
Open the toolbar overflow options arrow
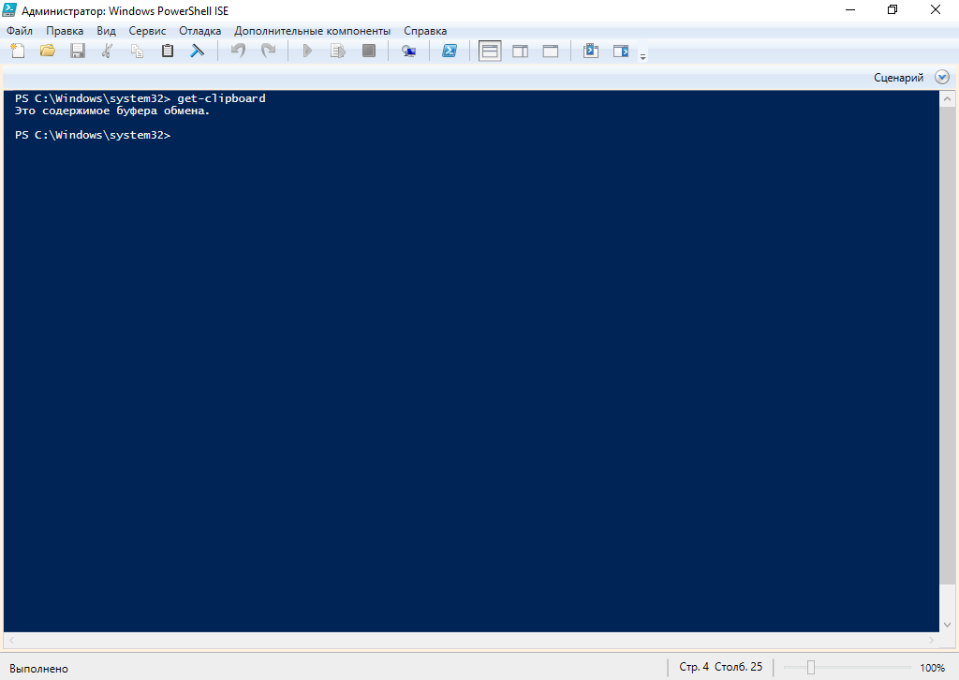pos(642,56)
